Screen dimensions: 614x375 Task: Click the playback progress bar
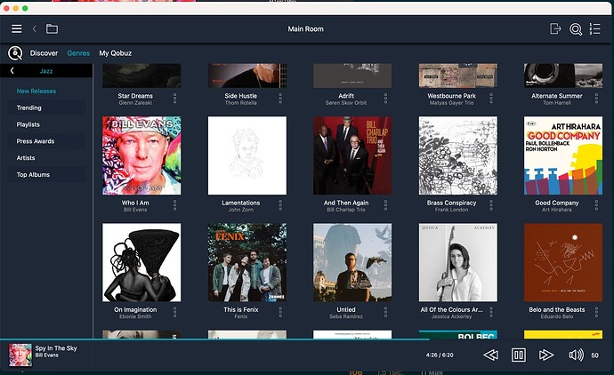pyautogui.click(x=307, y=339)
